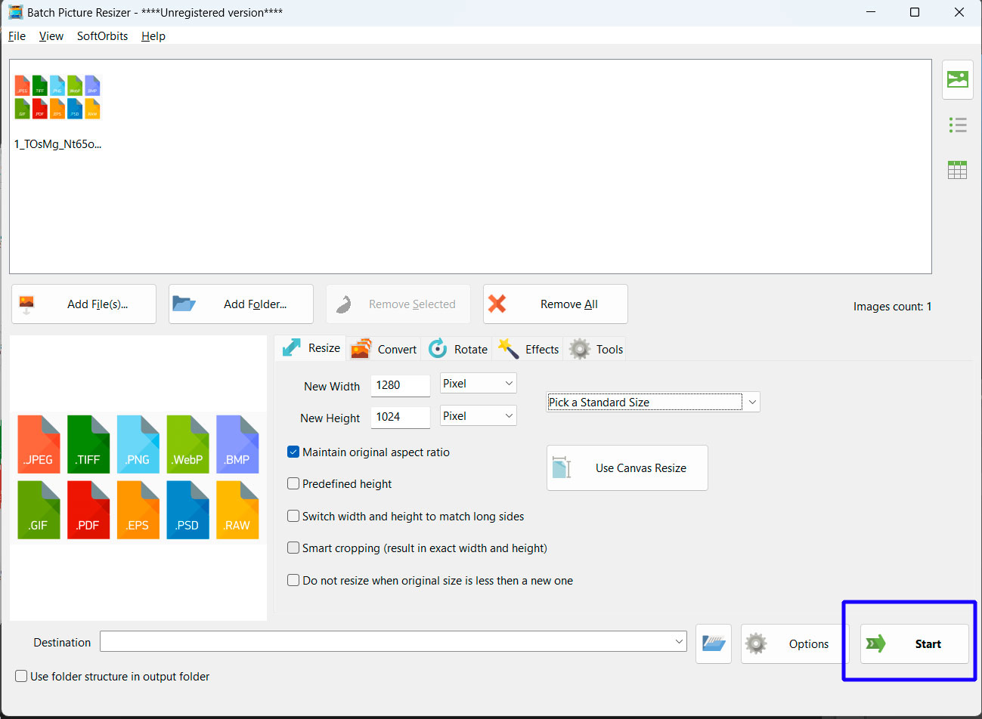This screenshot has height=719, width=982.
Task: Check Use folder structure in output folder
Action: tap(21, 676)
